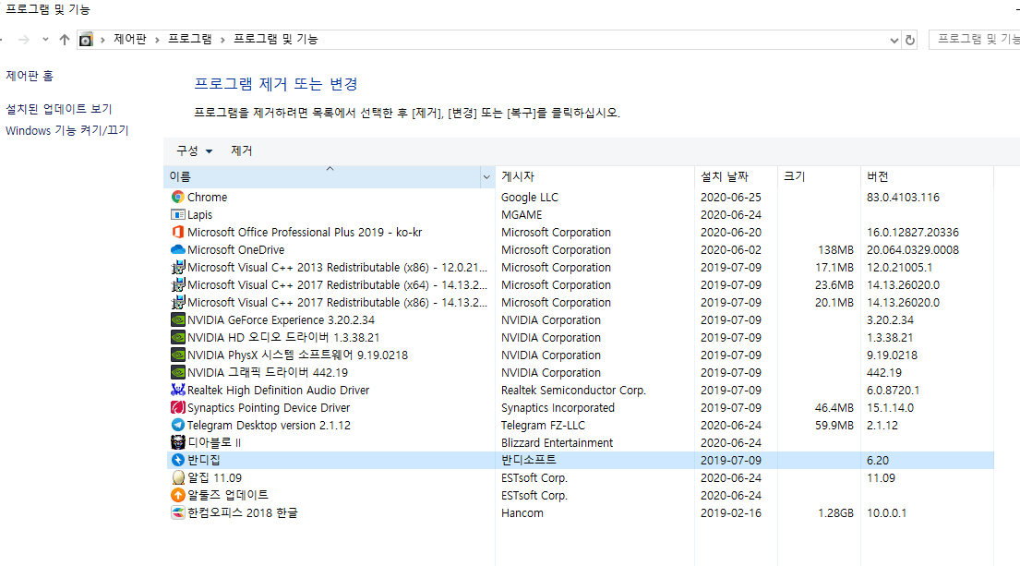Click the Microsoft OneDrive cloud icon
This screenshot has width=1020, height=566.
(177, 250)
